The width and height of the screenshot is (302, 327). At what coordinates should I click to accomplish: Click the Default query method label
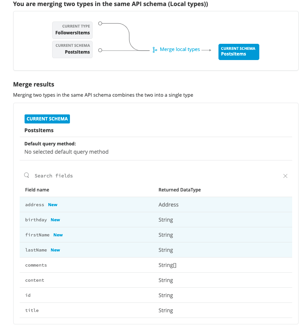pos(50,144)
